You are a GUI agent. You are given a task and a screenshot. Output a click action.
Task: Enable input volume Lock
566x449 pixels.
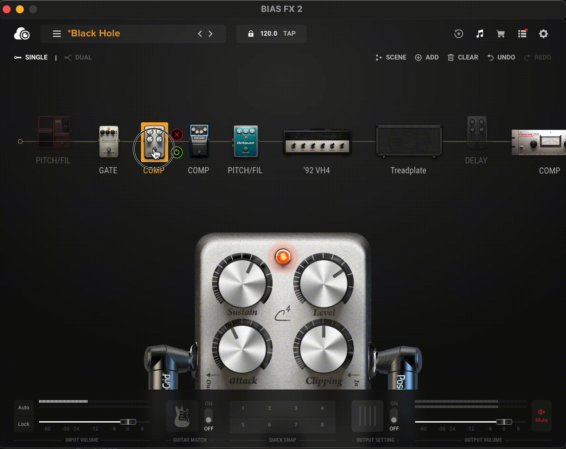click(24, 424)
